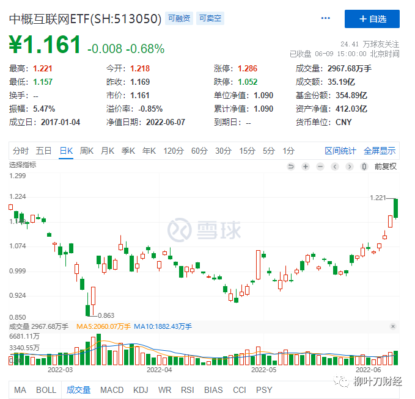Click the 跌停 1.052 value
The height and width of the screenshot is (399, 415).
(x=248, y=82)
